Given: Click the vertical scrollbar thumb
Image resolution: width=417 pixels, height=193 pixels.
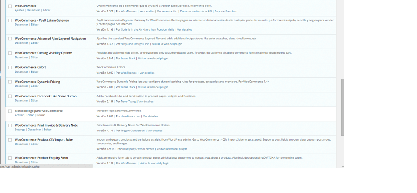Looking at the screenshot, I should [x=343, y=107].
